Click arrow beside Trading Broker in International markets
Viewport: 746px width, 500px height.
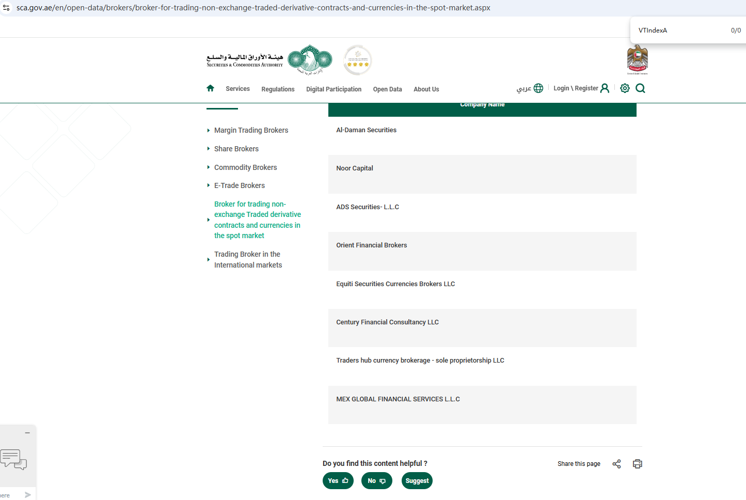(208, 260)
